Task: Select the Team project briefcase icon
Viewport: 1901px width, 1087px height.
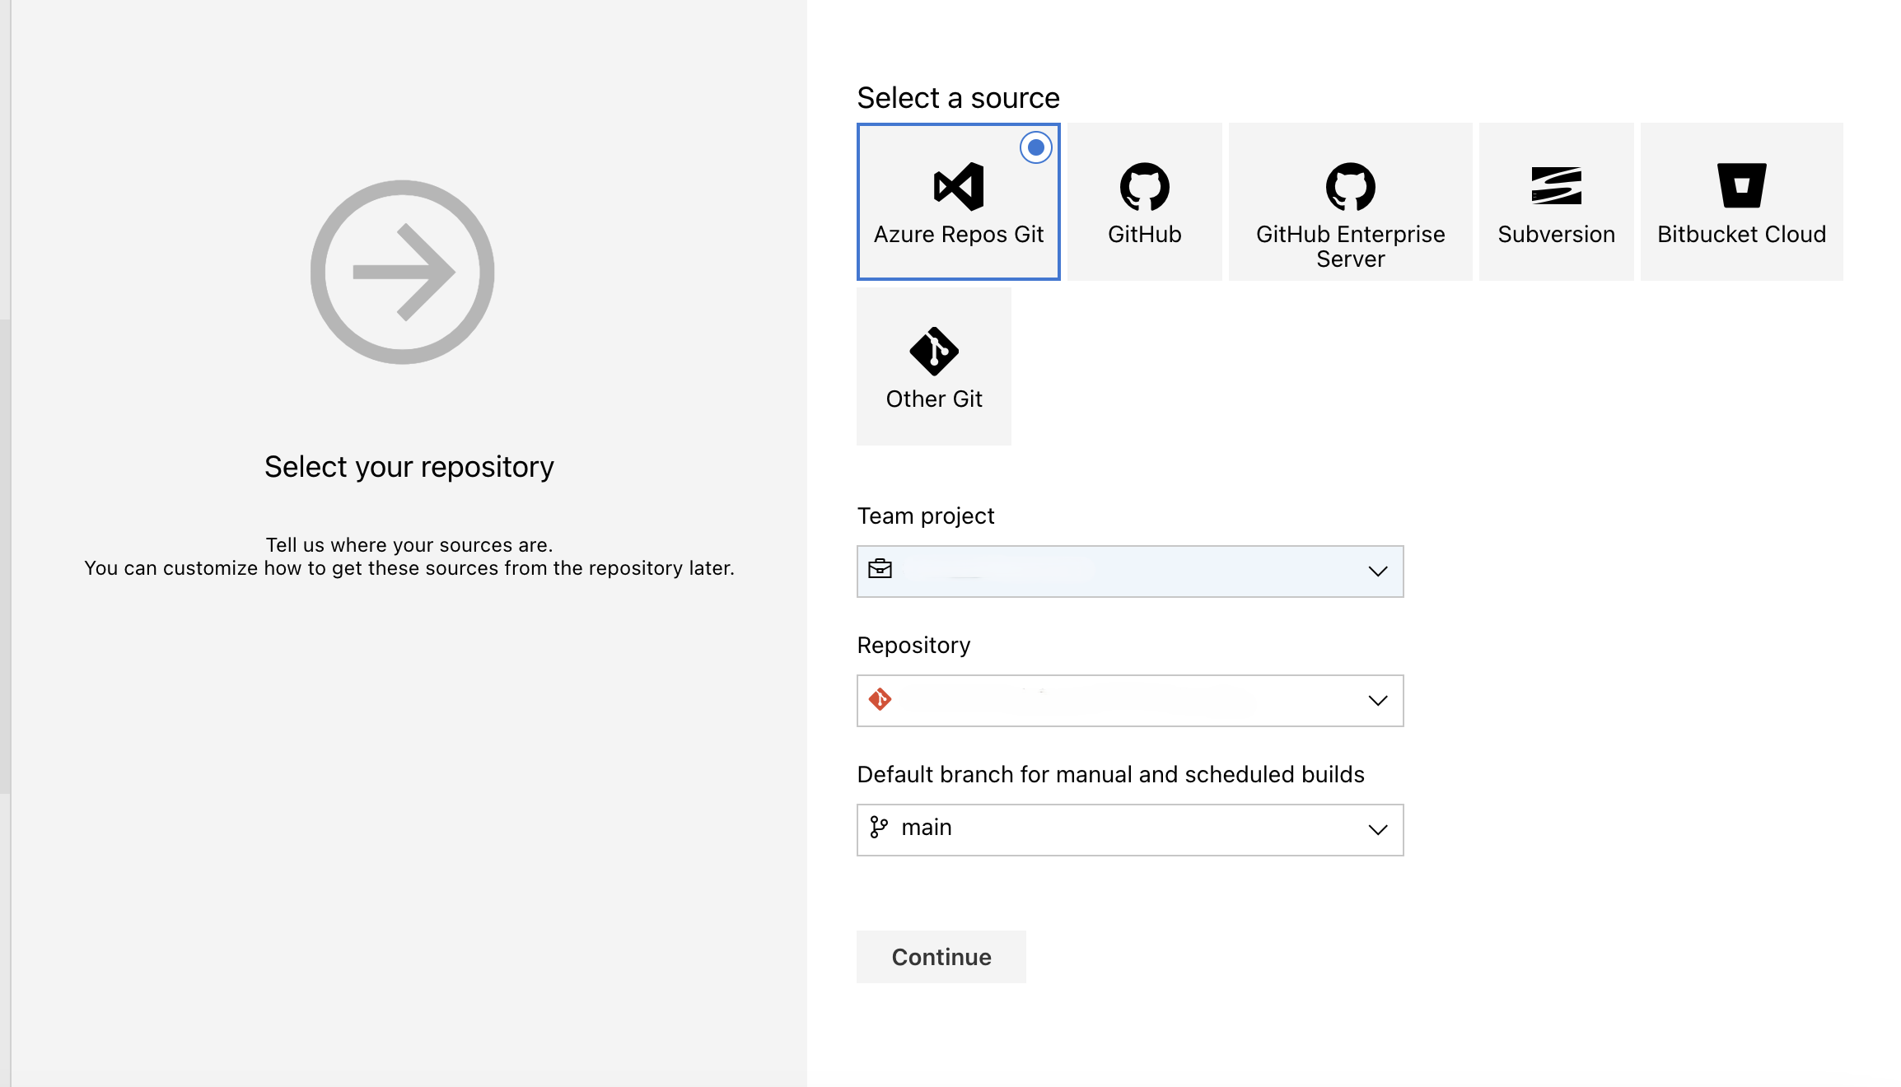Action: [x=880, y=570]
